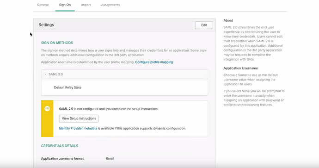Screen dimensions: 319x168
Task: Click the About sidebar heading
Action: 228,20
